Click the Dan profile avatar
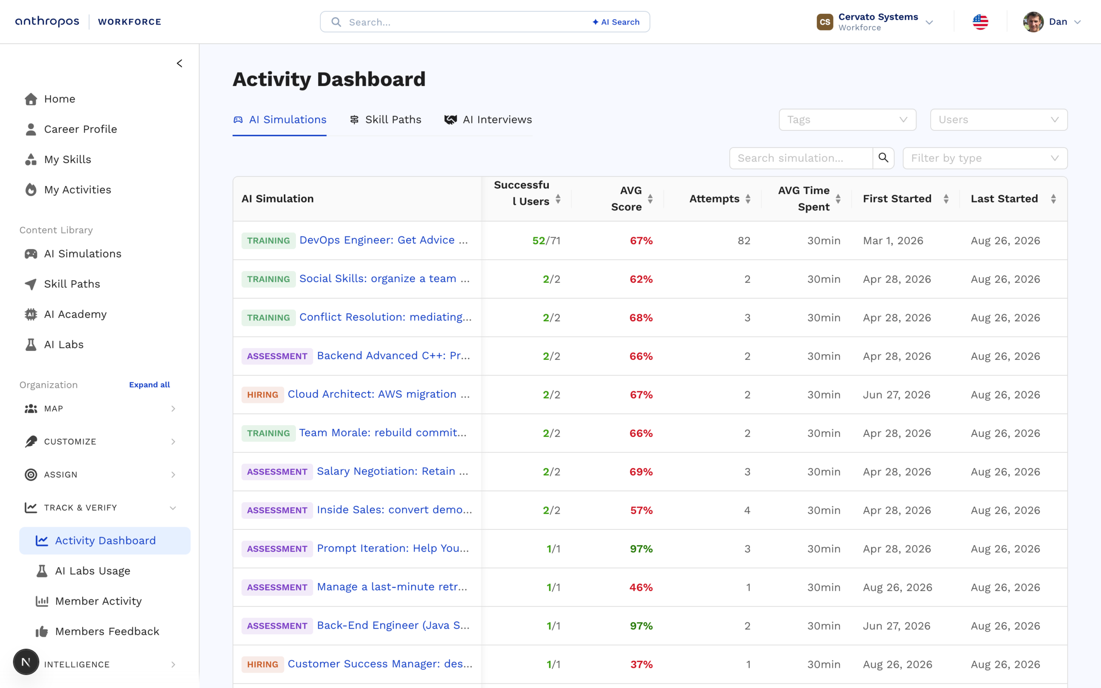 (1033, 22)
